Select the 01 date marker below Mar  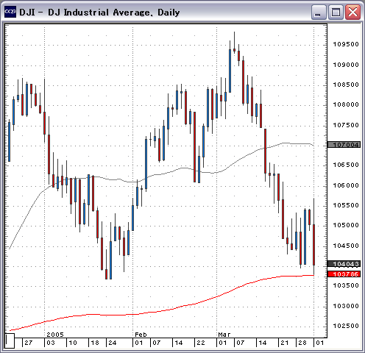[x=223, y=343]
